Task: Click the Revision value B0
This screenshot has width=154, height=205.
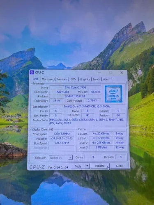Action: (x=118, y=115)
